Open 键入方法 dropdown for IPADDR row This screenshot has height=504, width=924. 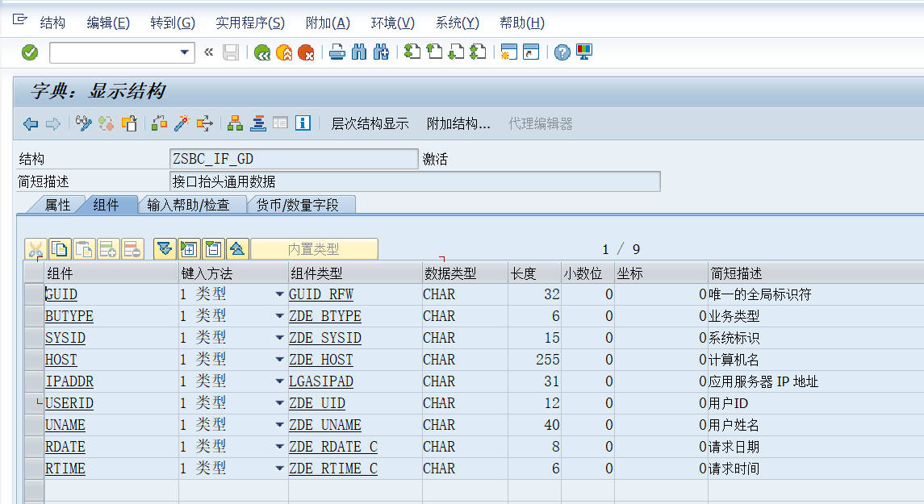coord(280,381)
